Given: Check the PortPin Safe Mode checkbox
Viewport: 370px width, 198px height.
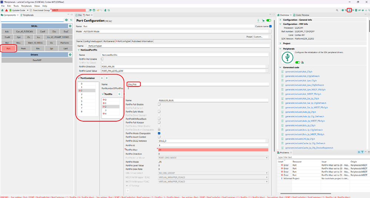Looking at the screenshot, I should (x=159, y=112).
